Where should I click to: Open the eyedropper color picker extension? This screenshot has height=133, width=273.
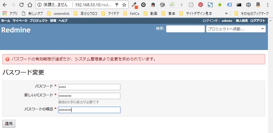point(134,5)
